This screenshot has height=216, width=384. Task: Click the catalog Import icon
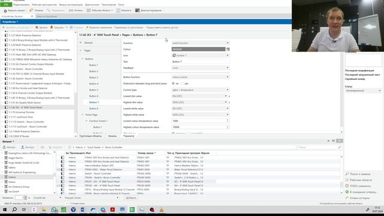tap(4, 147)
